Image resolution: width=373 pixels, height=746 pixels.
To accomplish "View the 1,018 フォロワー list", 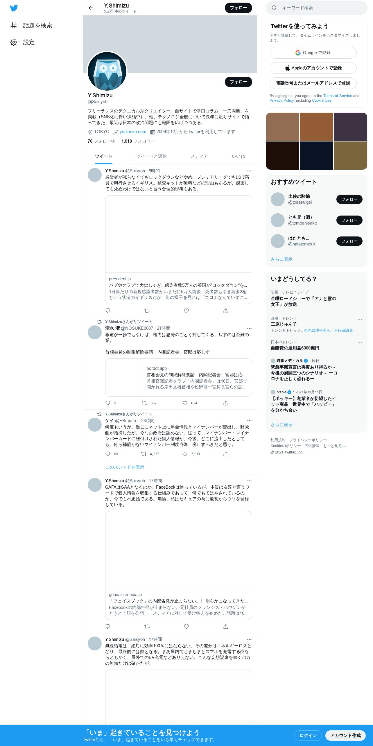I will [x=138, y=141].
